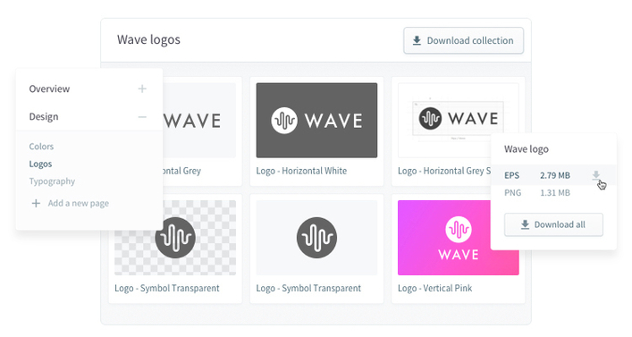Select the EPS 2.79 MB row

point(553,175)
